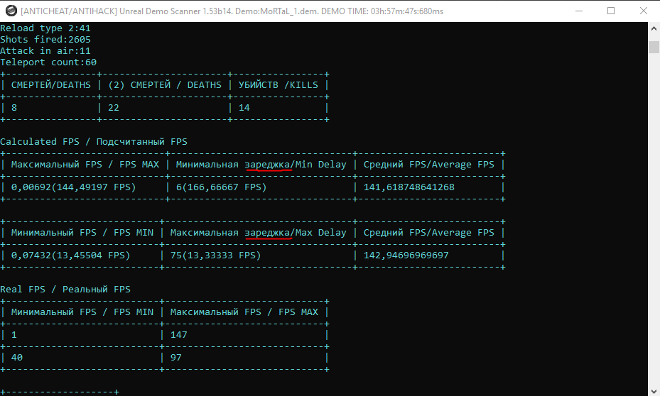Click the scrollbar up arrow
660x396 pixels.
coord(654,28)
